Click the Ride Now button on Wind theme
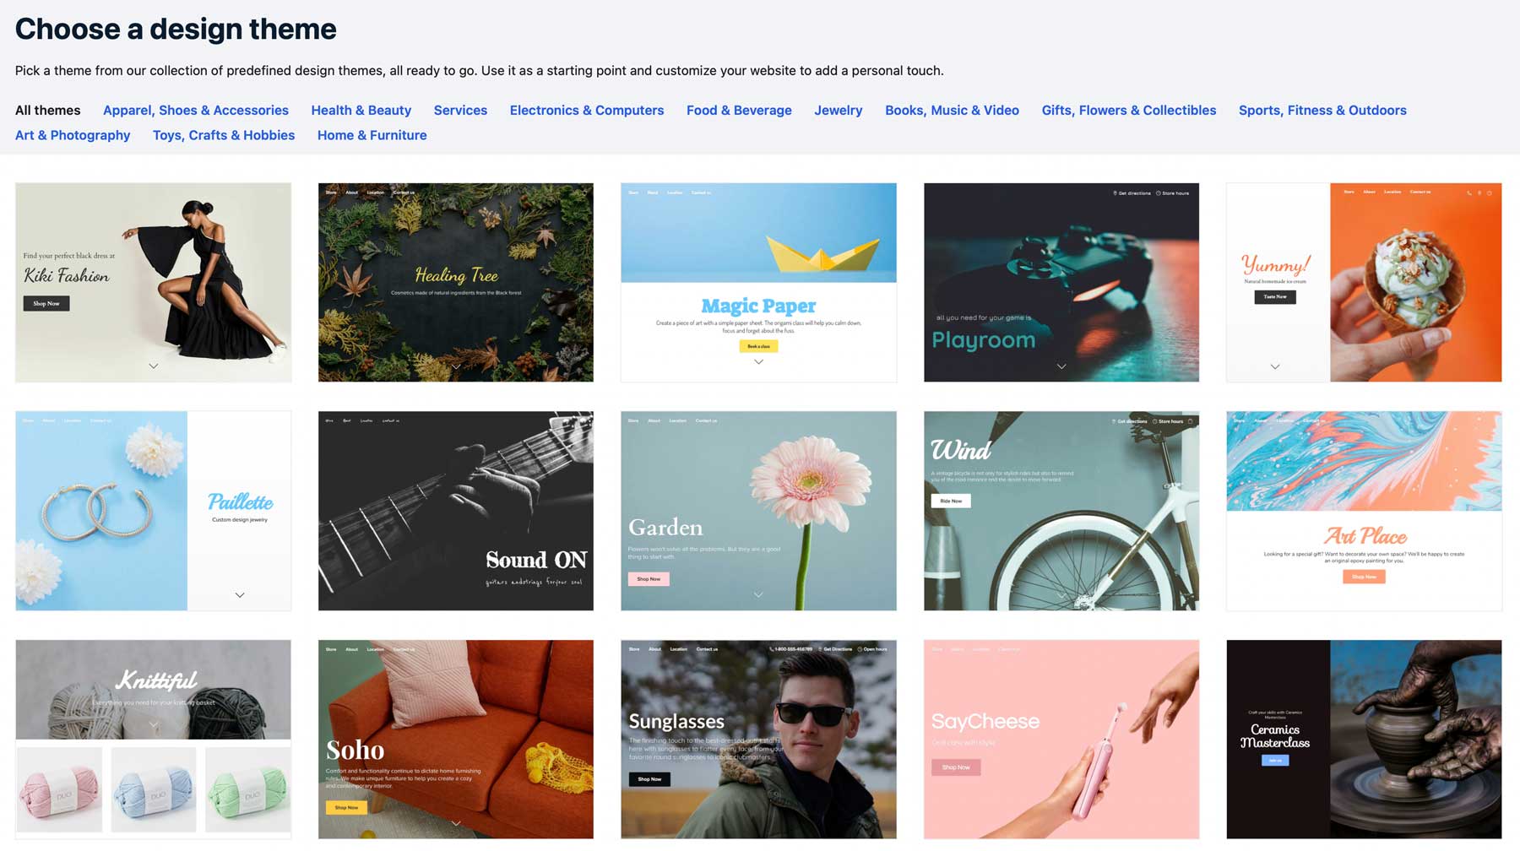Screen dimensions: 1520x851 (x=951, y=501)
